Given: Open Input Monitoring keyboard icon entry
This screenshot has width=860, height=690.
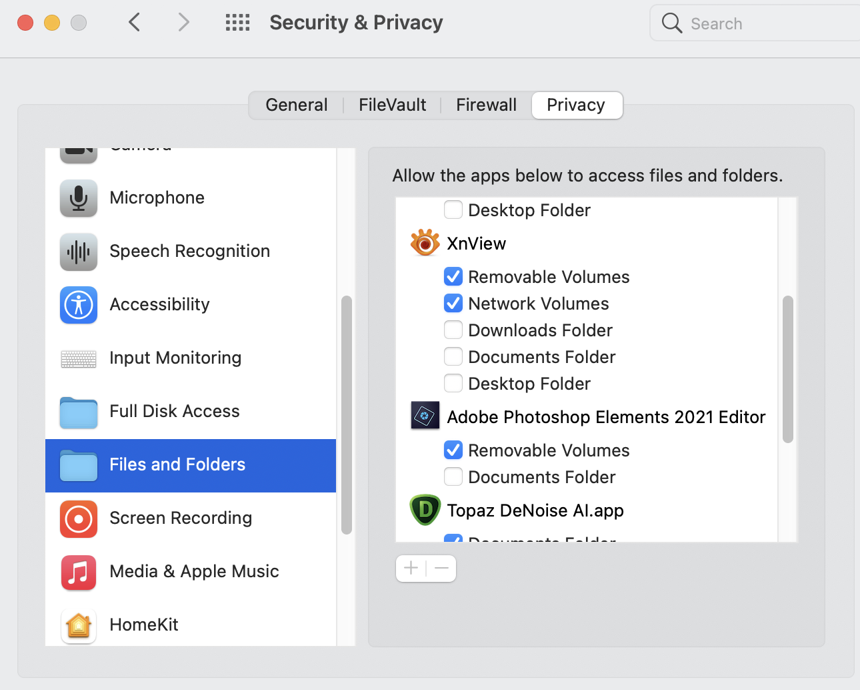Looking at the screenshot, I should point(79,358).
